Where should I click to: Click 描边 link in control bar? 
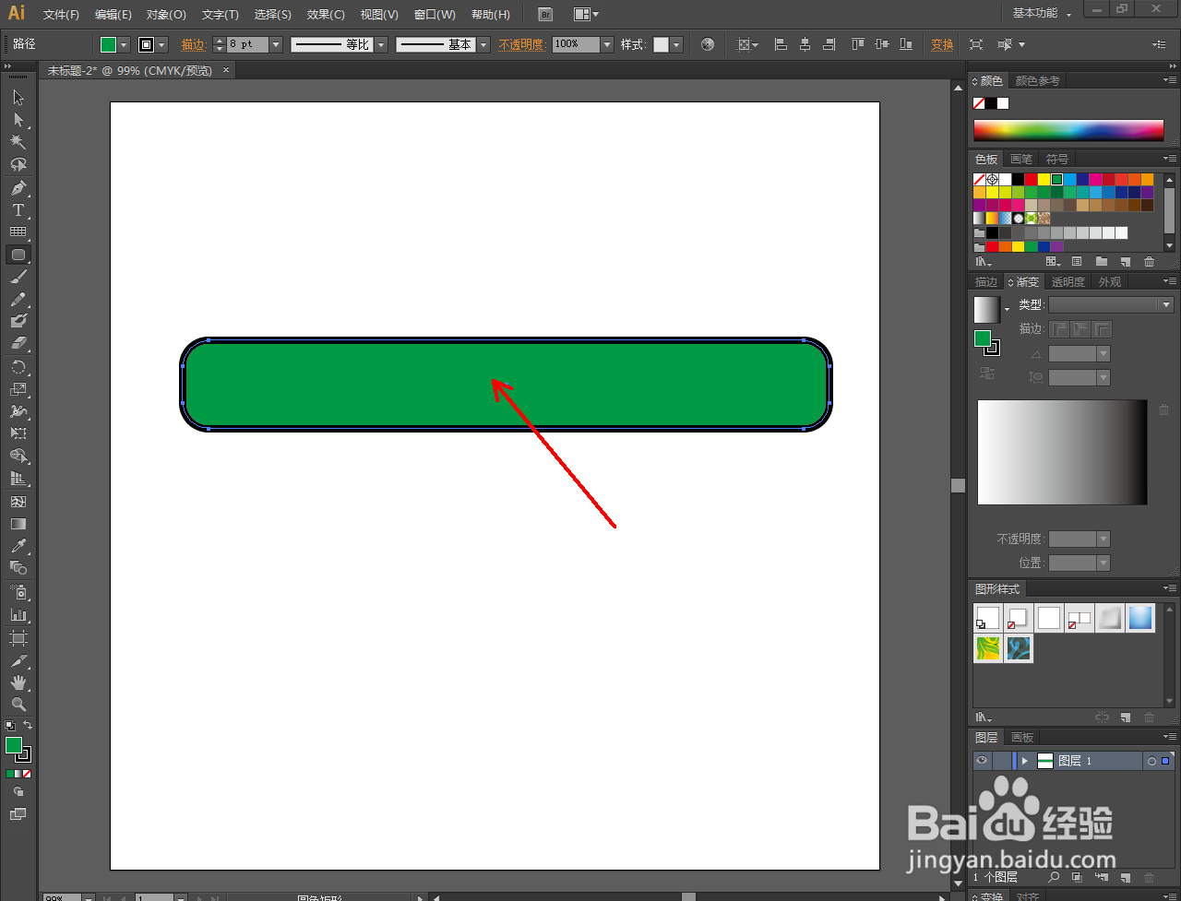point(194,44)
